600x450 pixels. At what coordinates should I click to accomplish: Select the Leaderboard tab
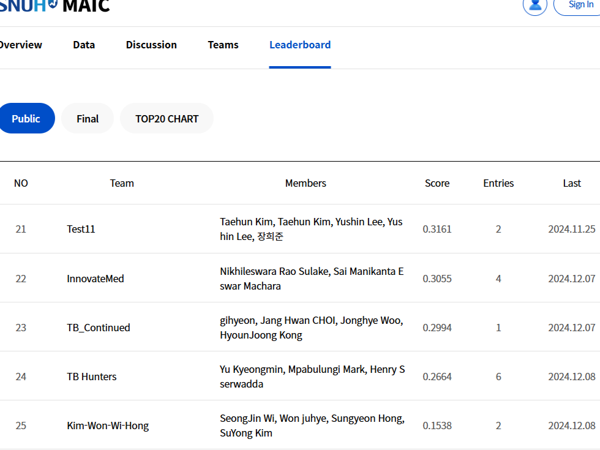(x=300, y=45)
